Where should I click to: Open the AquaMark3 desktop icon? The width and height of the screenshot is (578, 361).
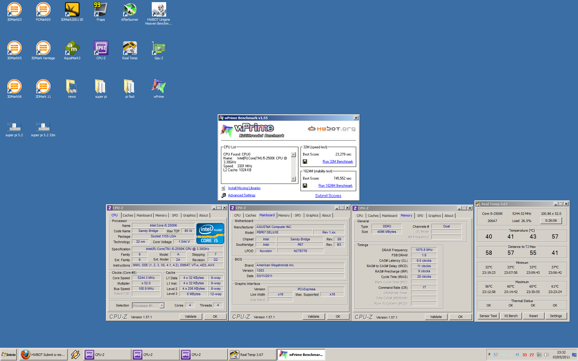pos(72,50)
